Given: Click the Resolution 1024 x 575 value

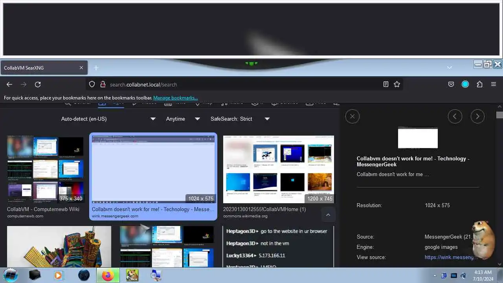Looking at the screenshot, I should [x=437, y=205].
